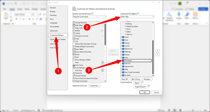Click the Copy command icon
The height and width of the screenshot is (112, 210).
(x=74, y=39)
